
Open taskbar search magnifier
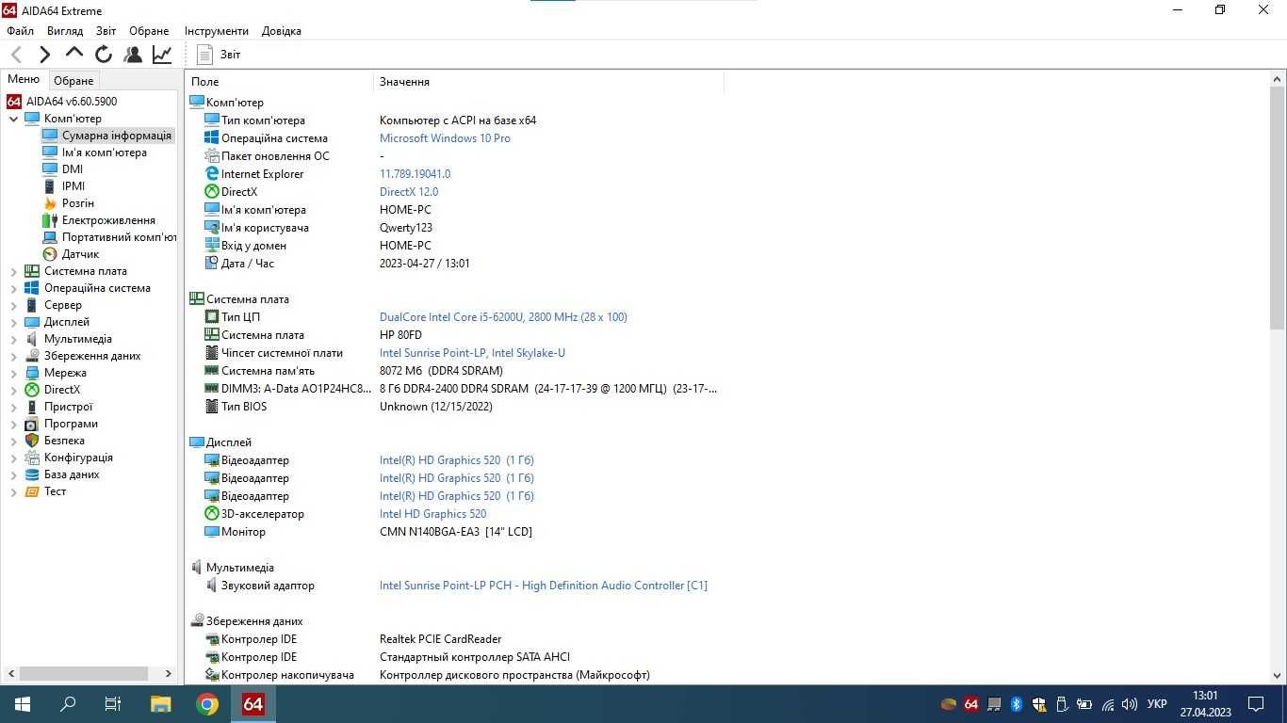tap(68, 704)
